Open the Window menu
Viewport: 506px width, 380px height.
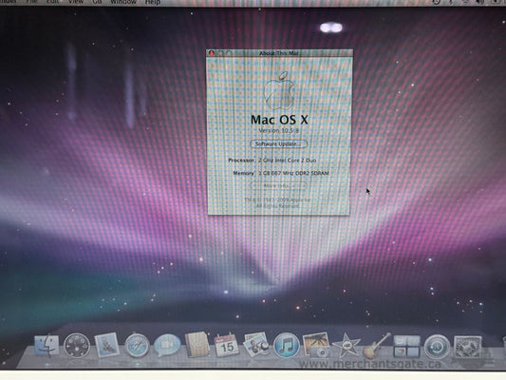[123, 2]
